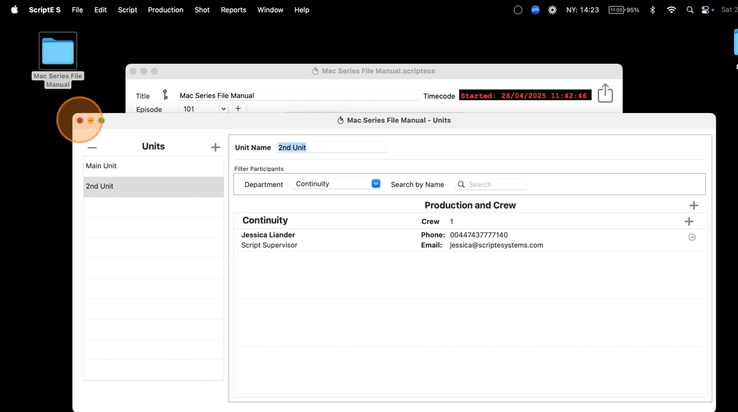Screen dimensions: 738x412
Task: Add episode with plus button
Action: (238, 109)
